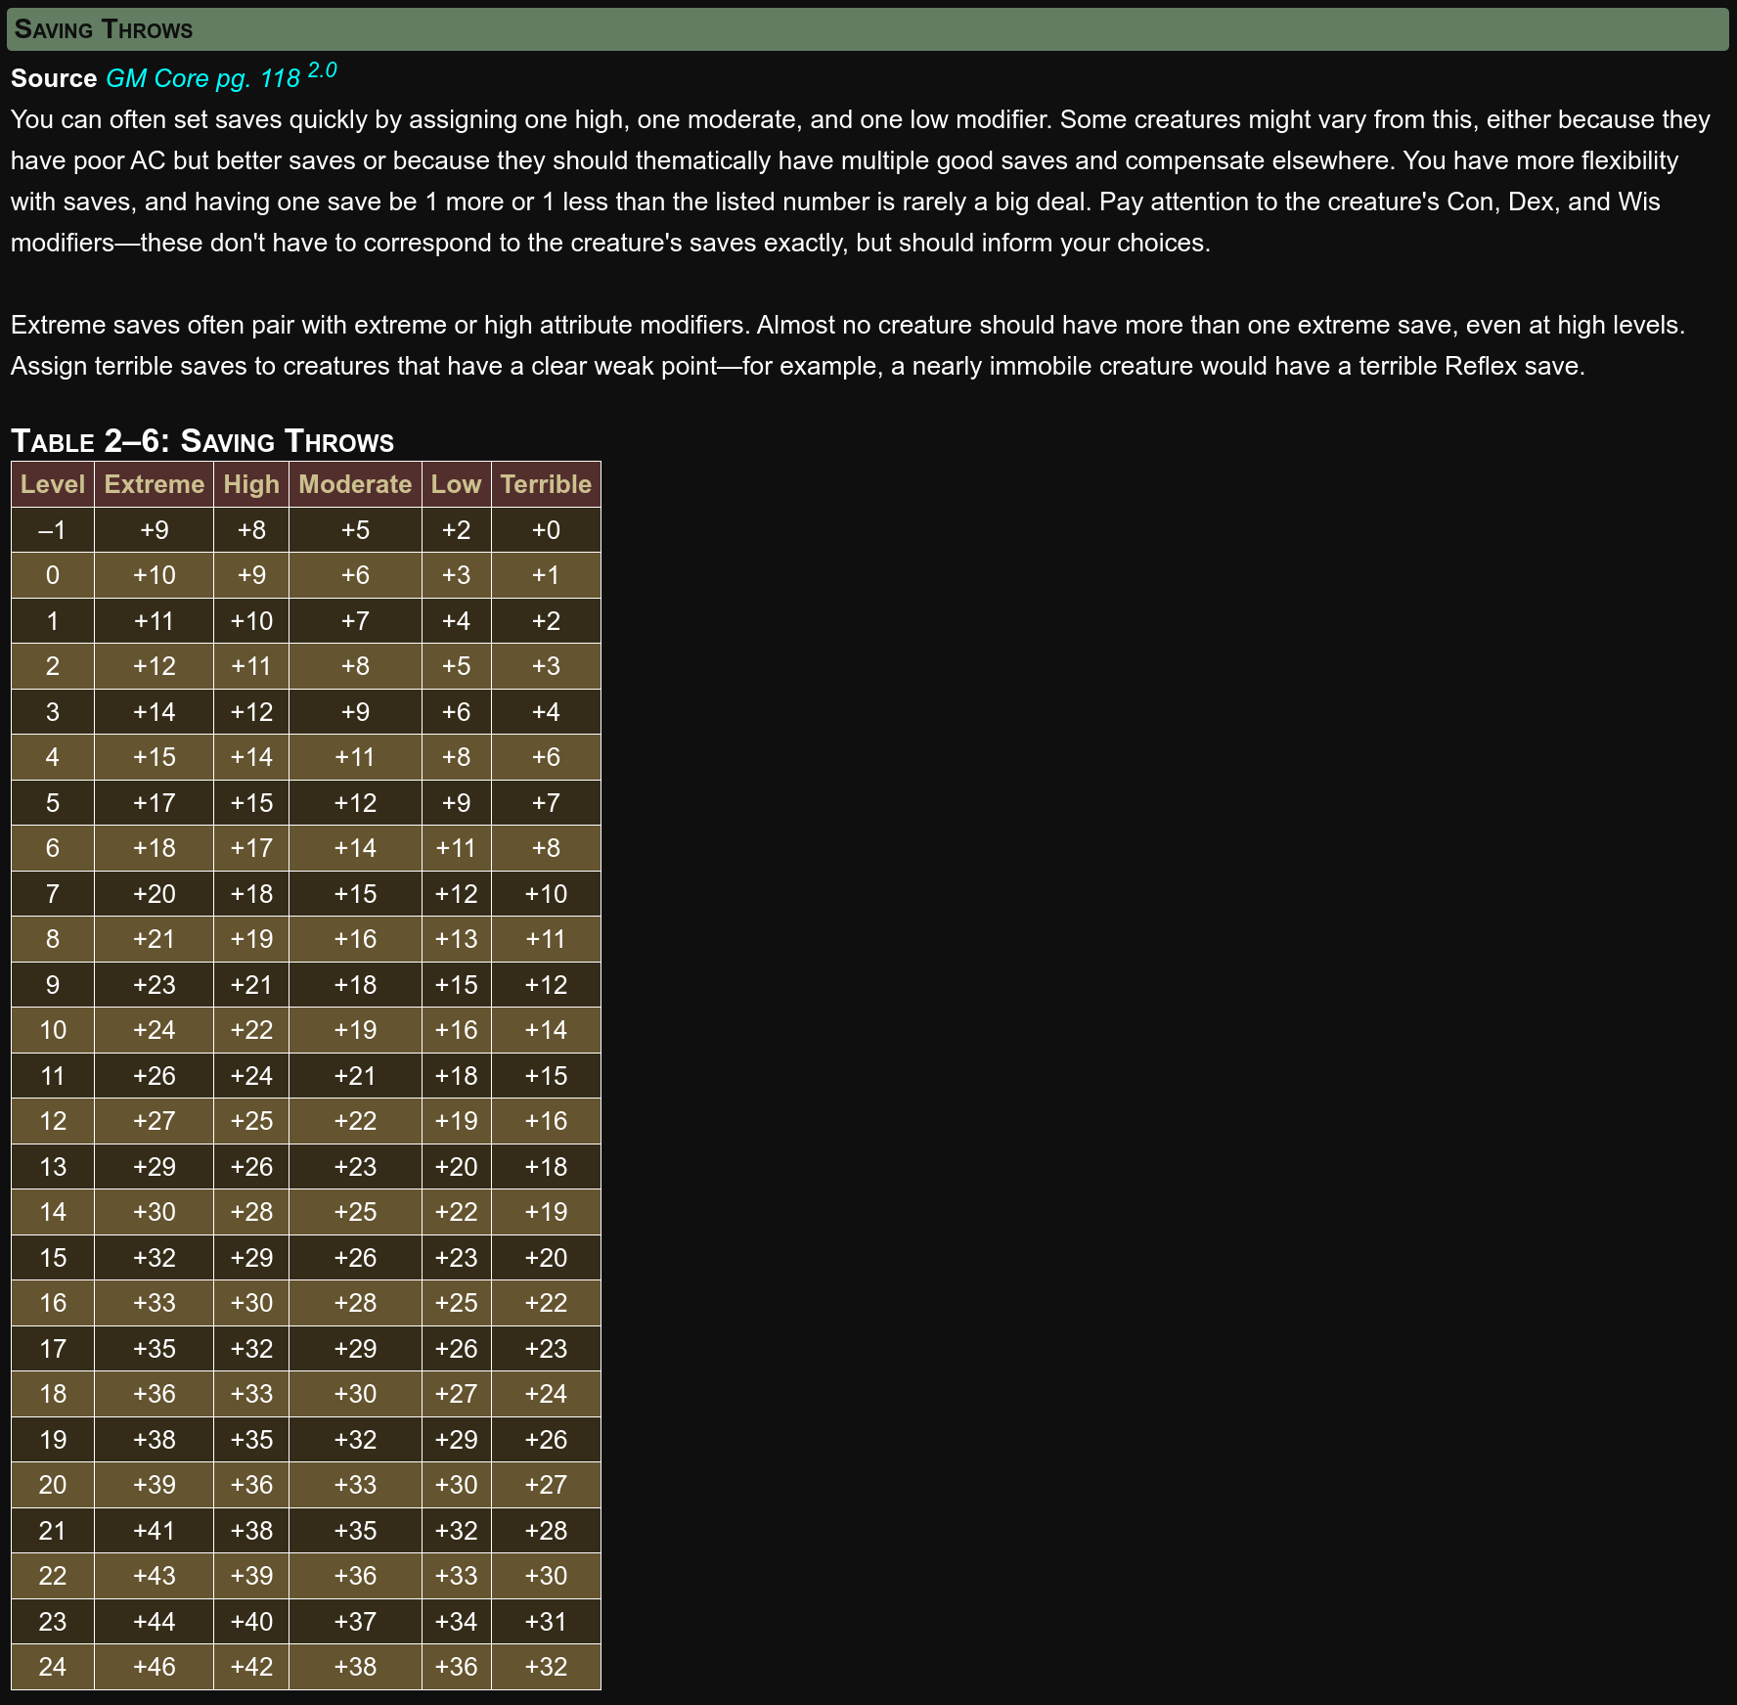The width and height of the screenshot is (1737, 1705).
Task: Click the Low value +8 for level 4
Action: [456, 757]
